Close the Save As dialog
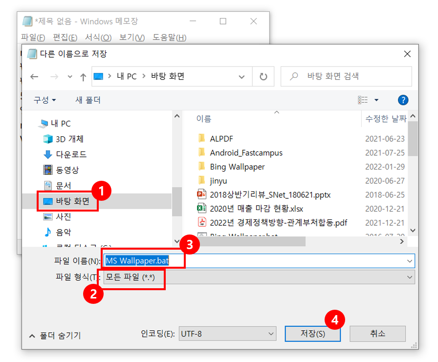Viewport: 438px width, 362px height. [x=407, y=54]
